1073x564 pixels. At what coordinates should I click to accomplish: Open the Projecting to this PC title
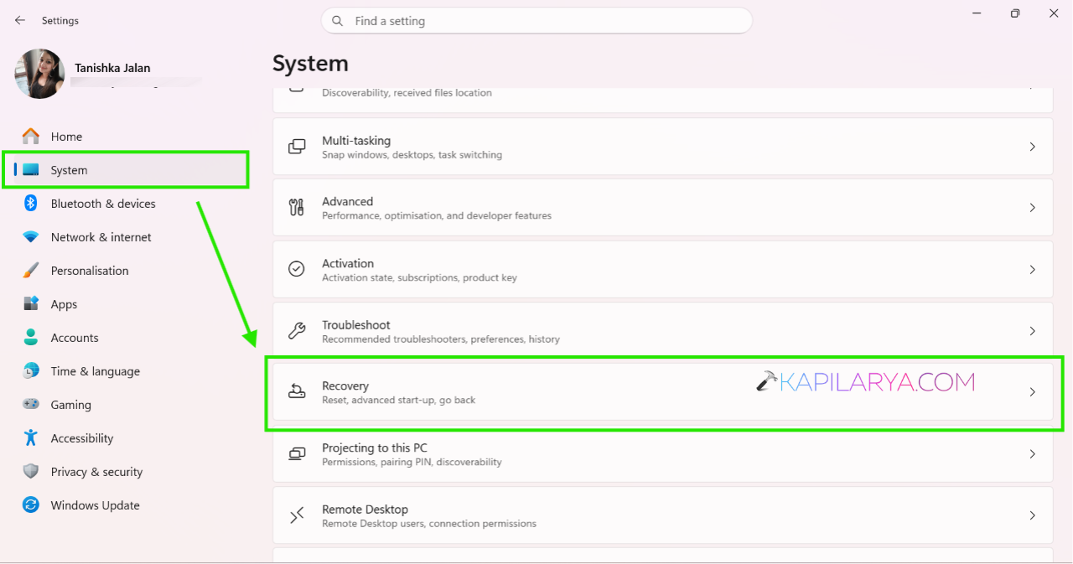(x=375, y=448)
